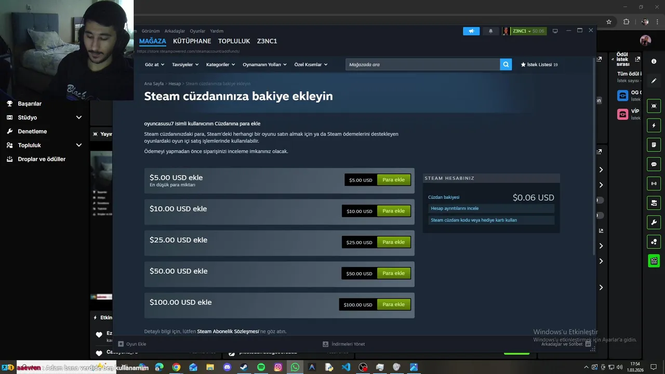Click the Steam page vertical scrollbar
The image size is (665, 374).
click(x=594, y=156)
